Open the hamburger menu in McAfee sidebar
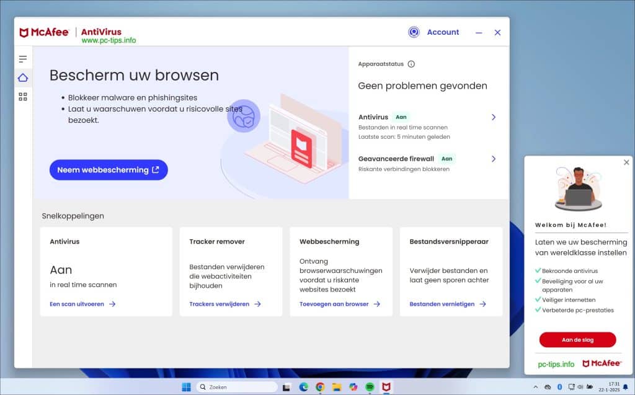 (x=23, y=59)
